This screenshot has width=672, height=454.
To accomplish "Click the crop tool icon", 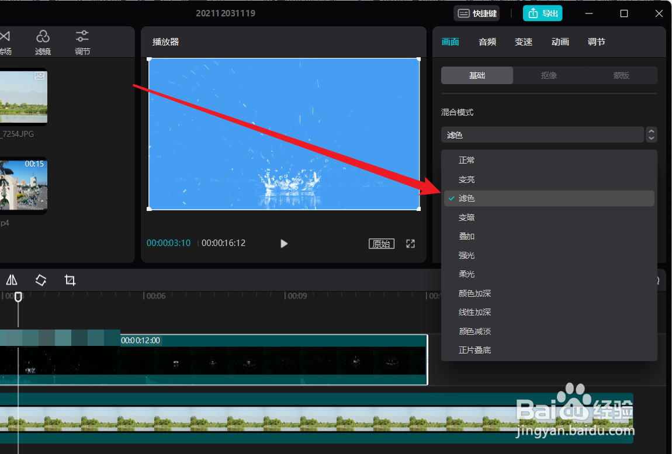I will (70, 280).
